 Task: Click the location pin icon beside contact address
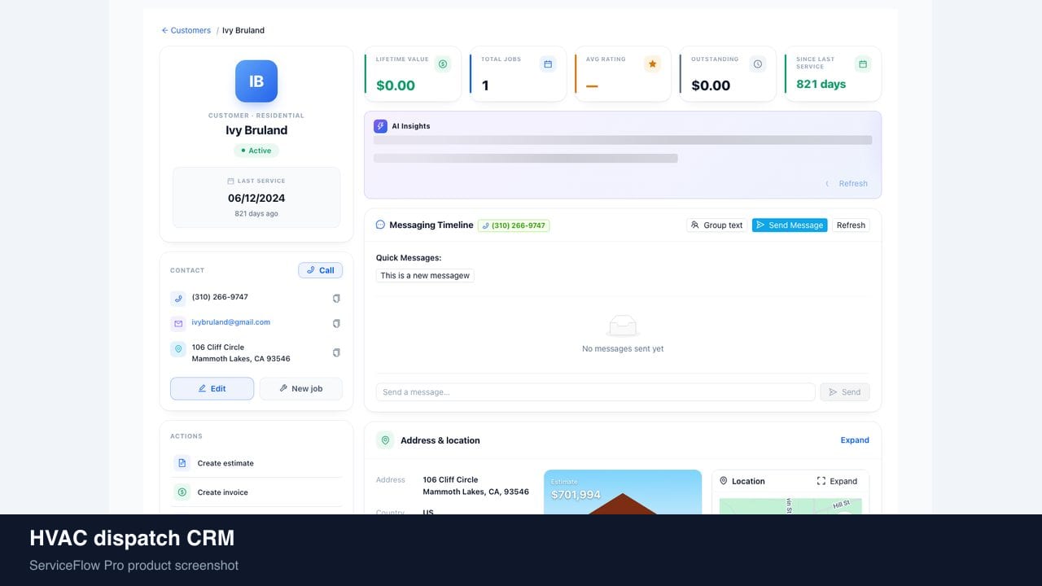point(178,349)
